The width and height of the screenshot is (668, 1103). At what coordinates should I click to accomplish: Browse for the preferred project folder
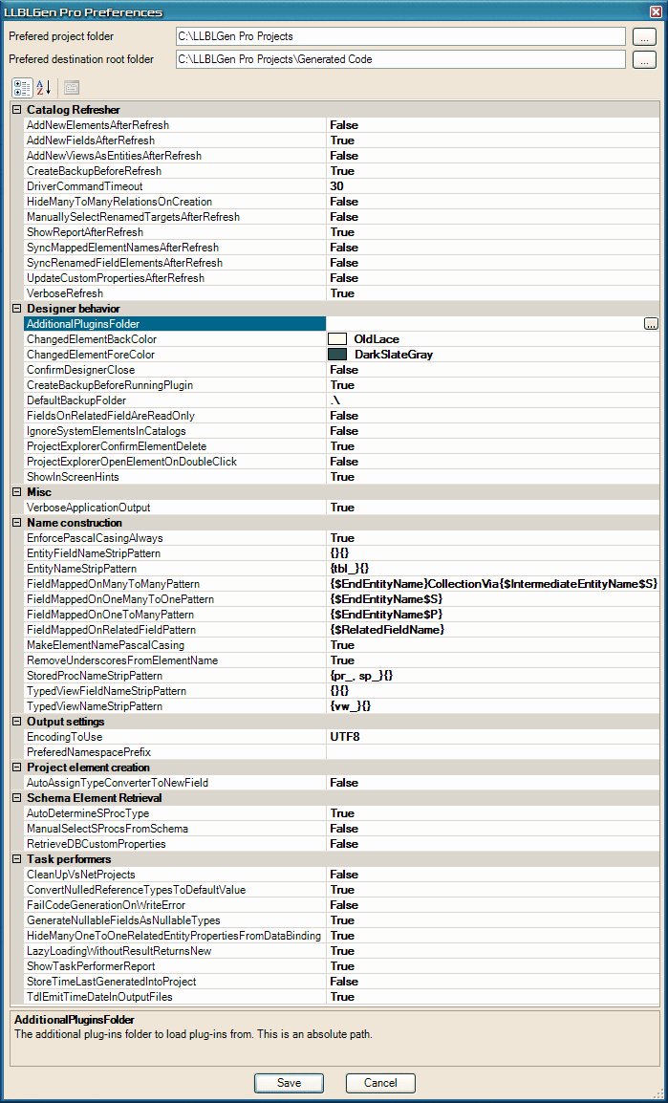coord(644,36)
